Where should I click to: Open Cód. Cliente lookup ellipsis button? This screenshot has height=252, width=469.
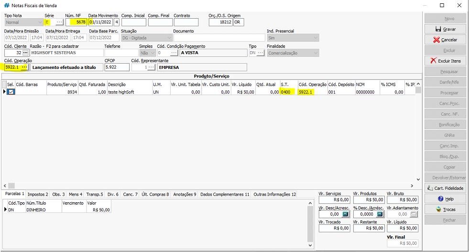[x=26, y=53]
